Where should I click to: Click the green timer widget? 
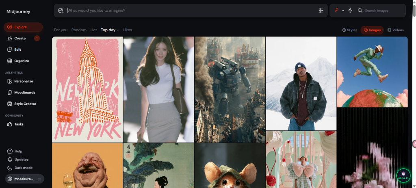coord(403,175)
